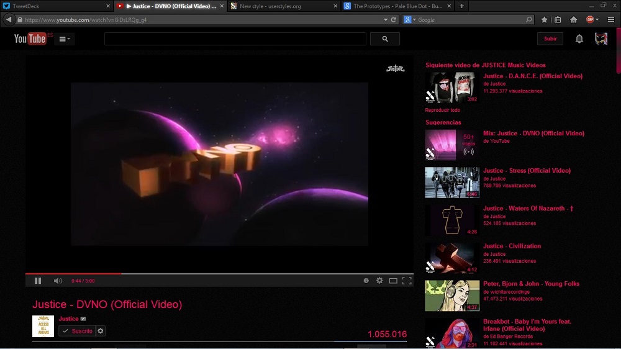
Task: Open a new browser tab
Action: [462, 6]
